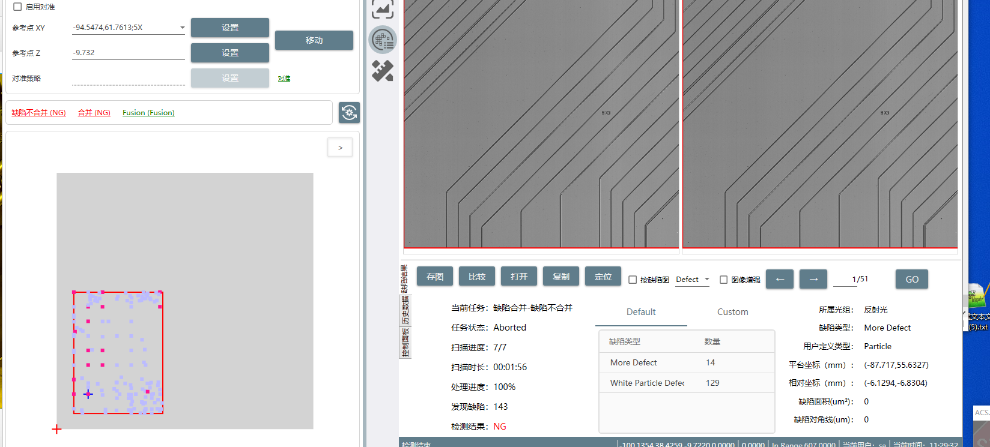Open the 参考点 XY dropdown

[182, 28]
